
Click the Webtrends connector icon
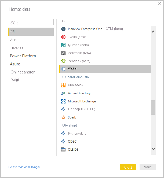[63, 53]
